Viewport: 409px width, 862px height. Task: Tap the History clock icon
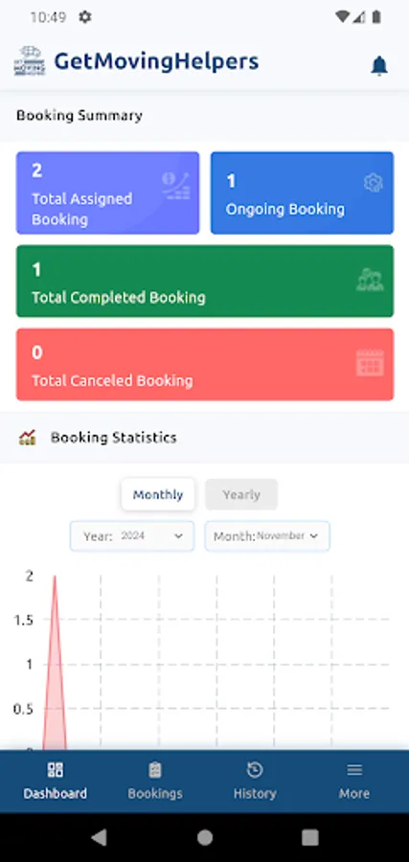pyautogui.click(x=255, y=770)
